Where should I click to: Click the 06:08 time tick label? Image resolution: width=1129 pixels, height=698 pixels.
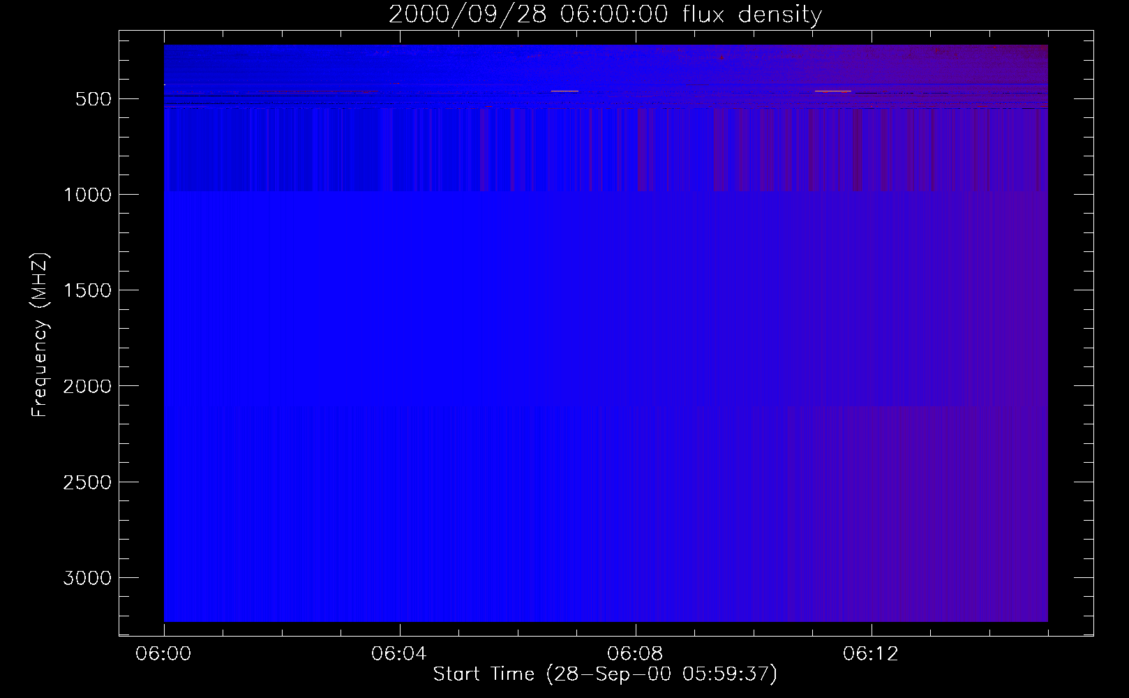click(635, 654)
